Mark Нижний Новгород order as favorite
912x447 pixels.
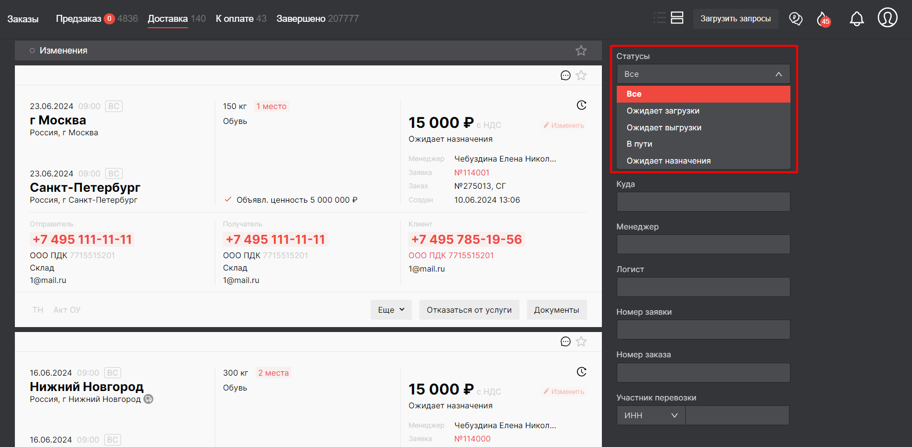click(x=581, y=341)
